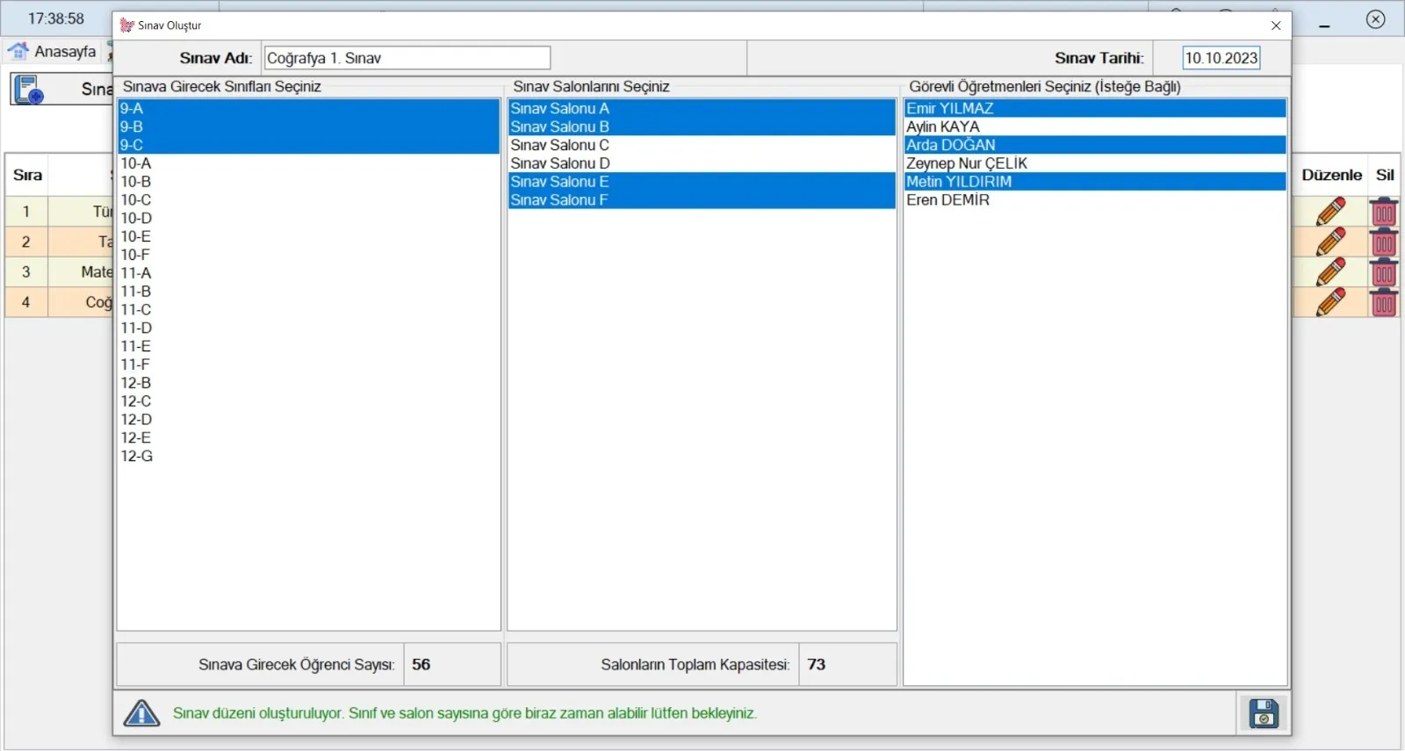Deselect teacher Metin YILDIRIM
1405x751 pixels.
[958, 182]
